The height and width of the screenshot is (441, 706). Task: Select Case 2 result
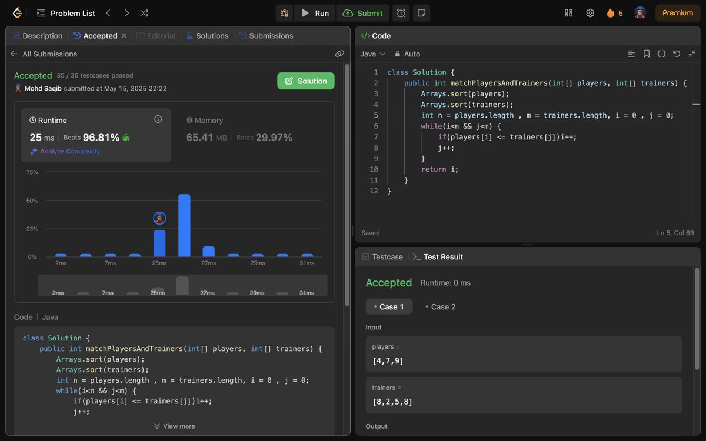point(440,306)
